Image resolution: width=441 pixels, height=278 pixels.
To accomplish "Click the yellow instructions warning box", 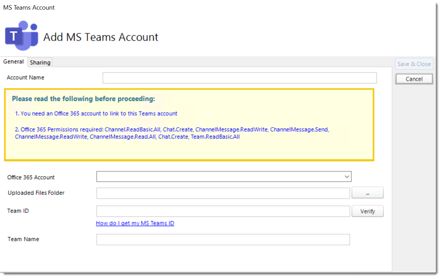I will point(189,125).
